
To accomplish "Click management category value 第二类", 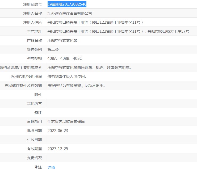I will click(53, 49).
